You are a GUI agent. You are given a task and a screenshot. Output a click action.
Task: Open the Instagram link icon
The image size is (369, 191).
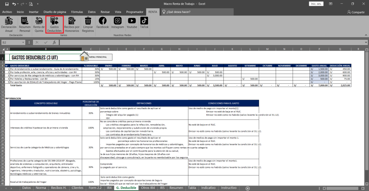pos(117,21)
